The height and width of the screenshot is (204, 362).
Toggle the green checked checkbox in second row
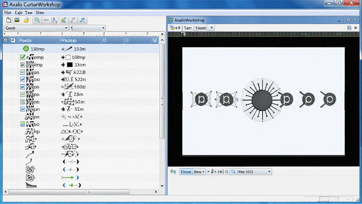coord(22,57)
